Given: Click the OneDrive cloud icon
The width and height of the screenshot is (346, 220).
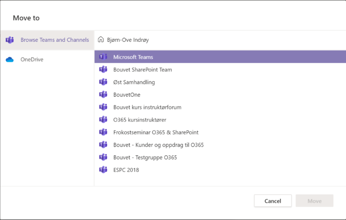Looking at the screenshot, I should coord(10,59).
